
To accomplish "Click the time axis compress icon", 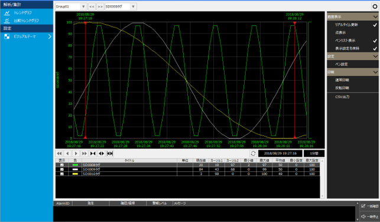I will 93,153.
